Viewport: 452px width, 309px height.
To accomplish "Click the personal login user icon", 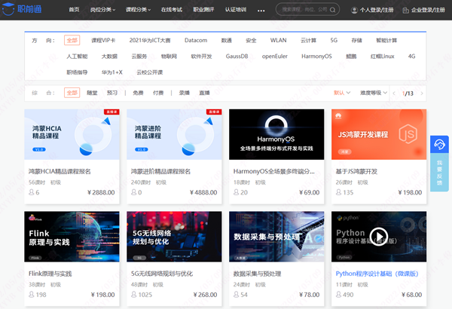I will click(354, 10).
